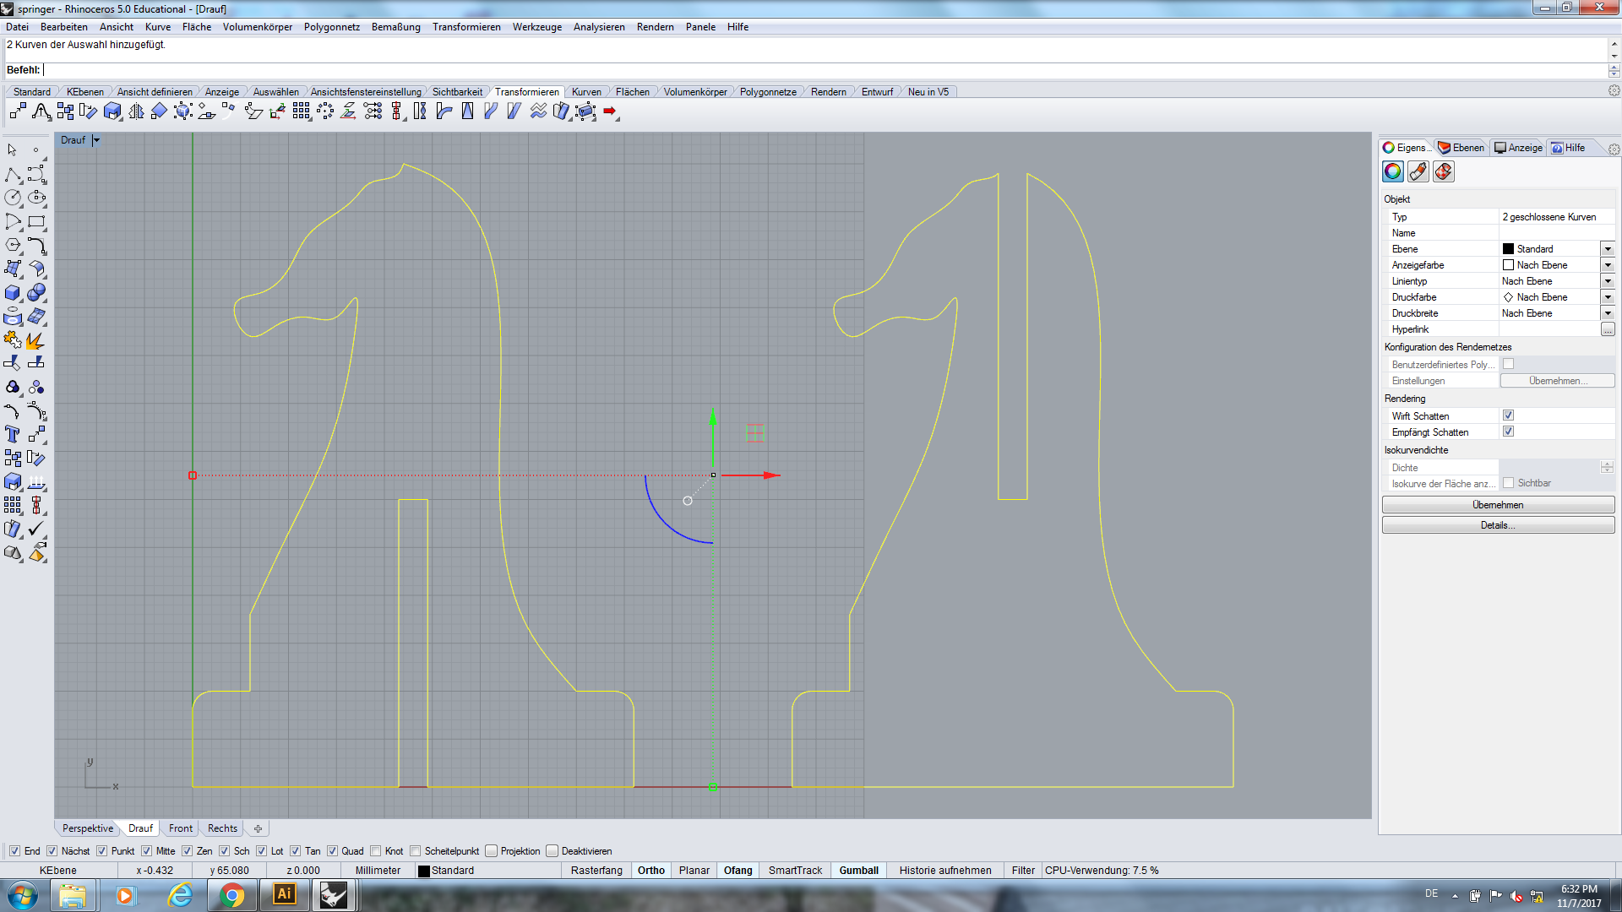Toggle the Quad object snap checkbox
The image size is (1622, 912).
(333, 851)
